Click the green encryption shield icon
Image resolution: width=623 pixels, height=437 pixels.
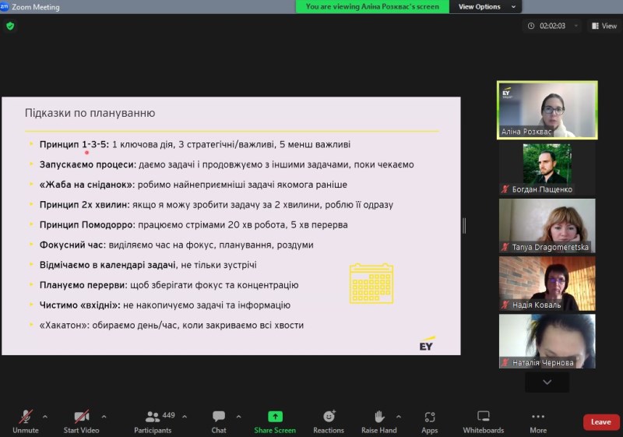[x=10, y=26]
